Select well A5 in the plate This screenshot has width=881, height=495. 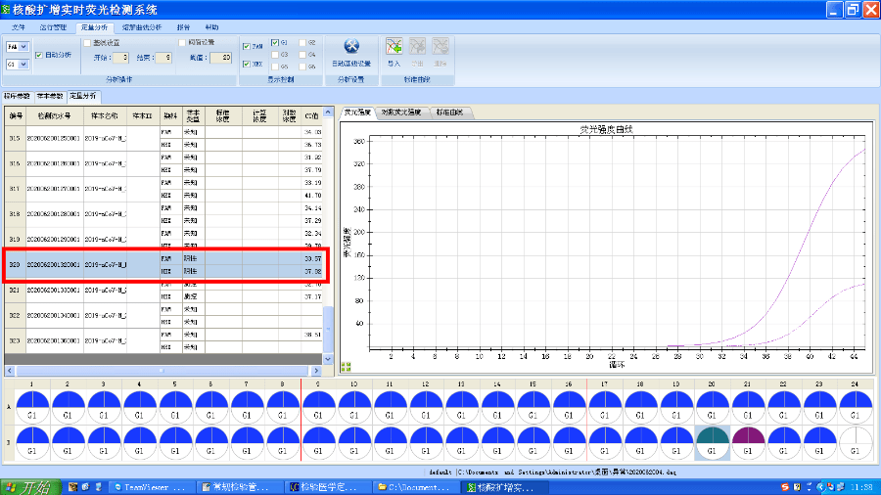click(175, 407)
